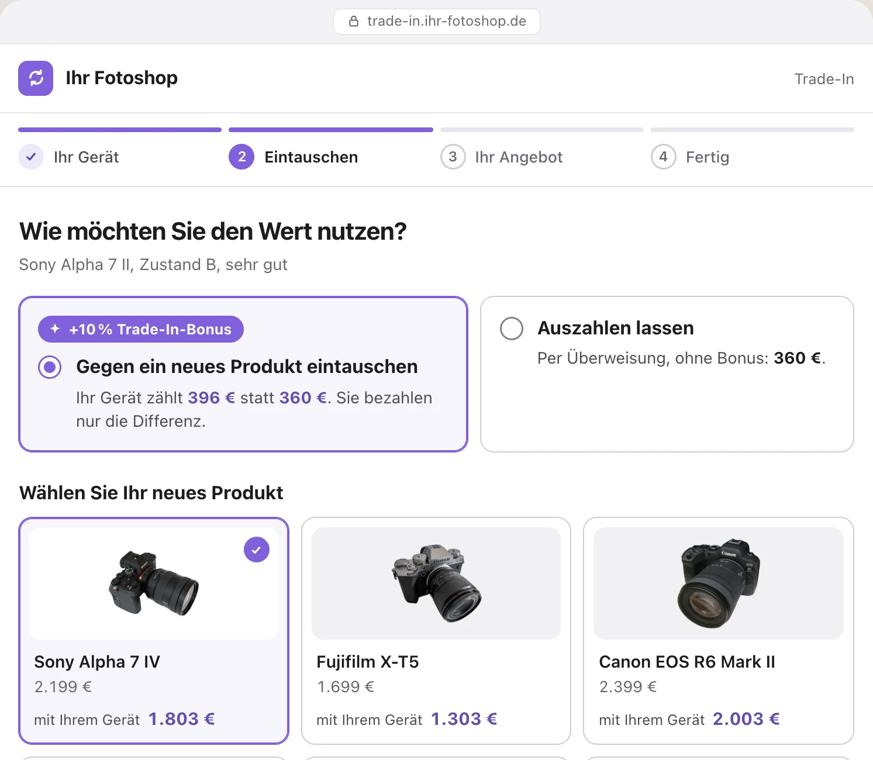Click the 396 € bonus value text
873x760 pixels.
[x=212, y=398]
